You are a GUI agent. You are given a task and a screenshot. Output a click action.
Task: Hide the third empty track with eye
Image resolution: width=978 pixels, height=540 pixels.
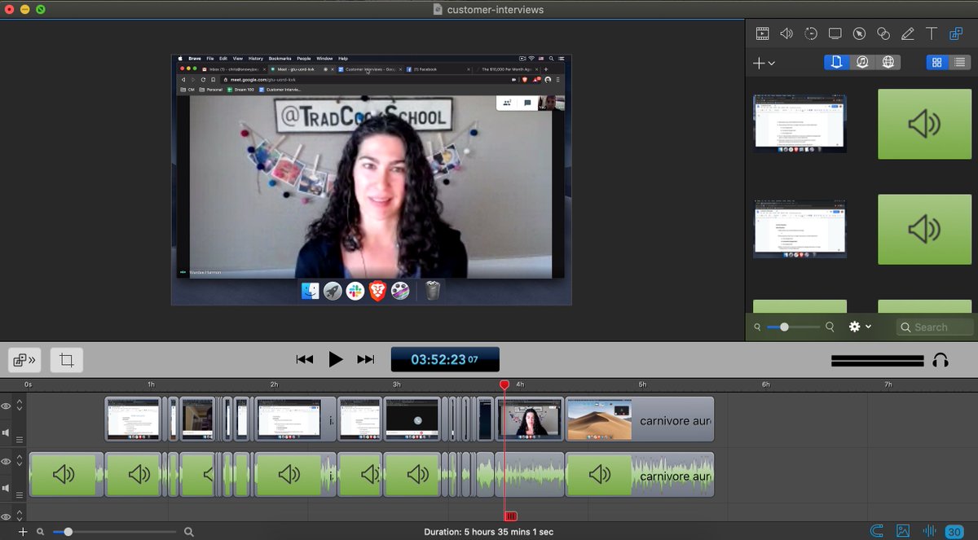click(7, 516)
